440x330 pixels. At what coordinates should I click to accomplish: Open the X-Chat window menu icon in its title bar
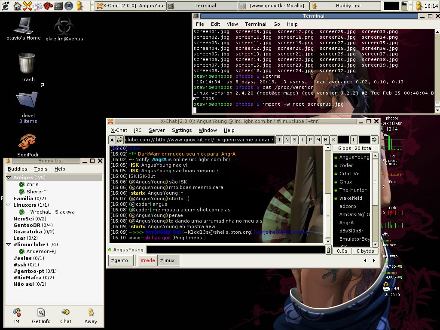click(110, 121)
